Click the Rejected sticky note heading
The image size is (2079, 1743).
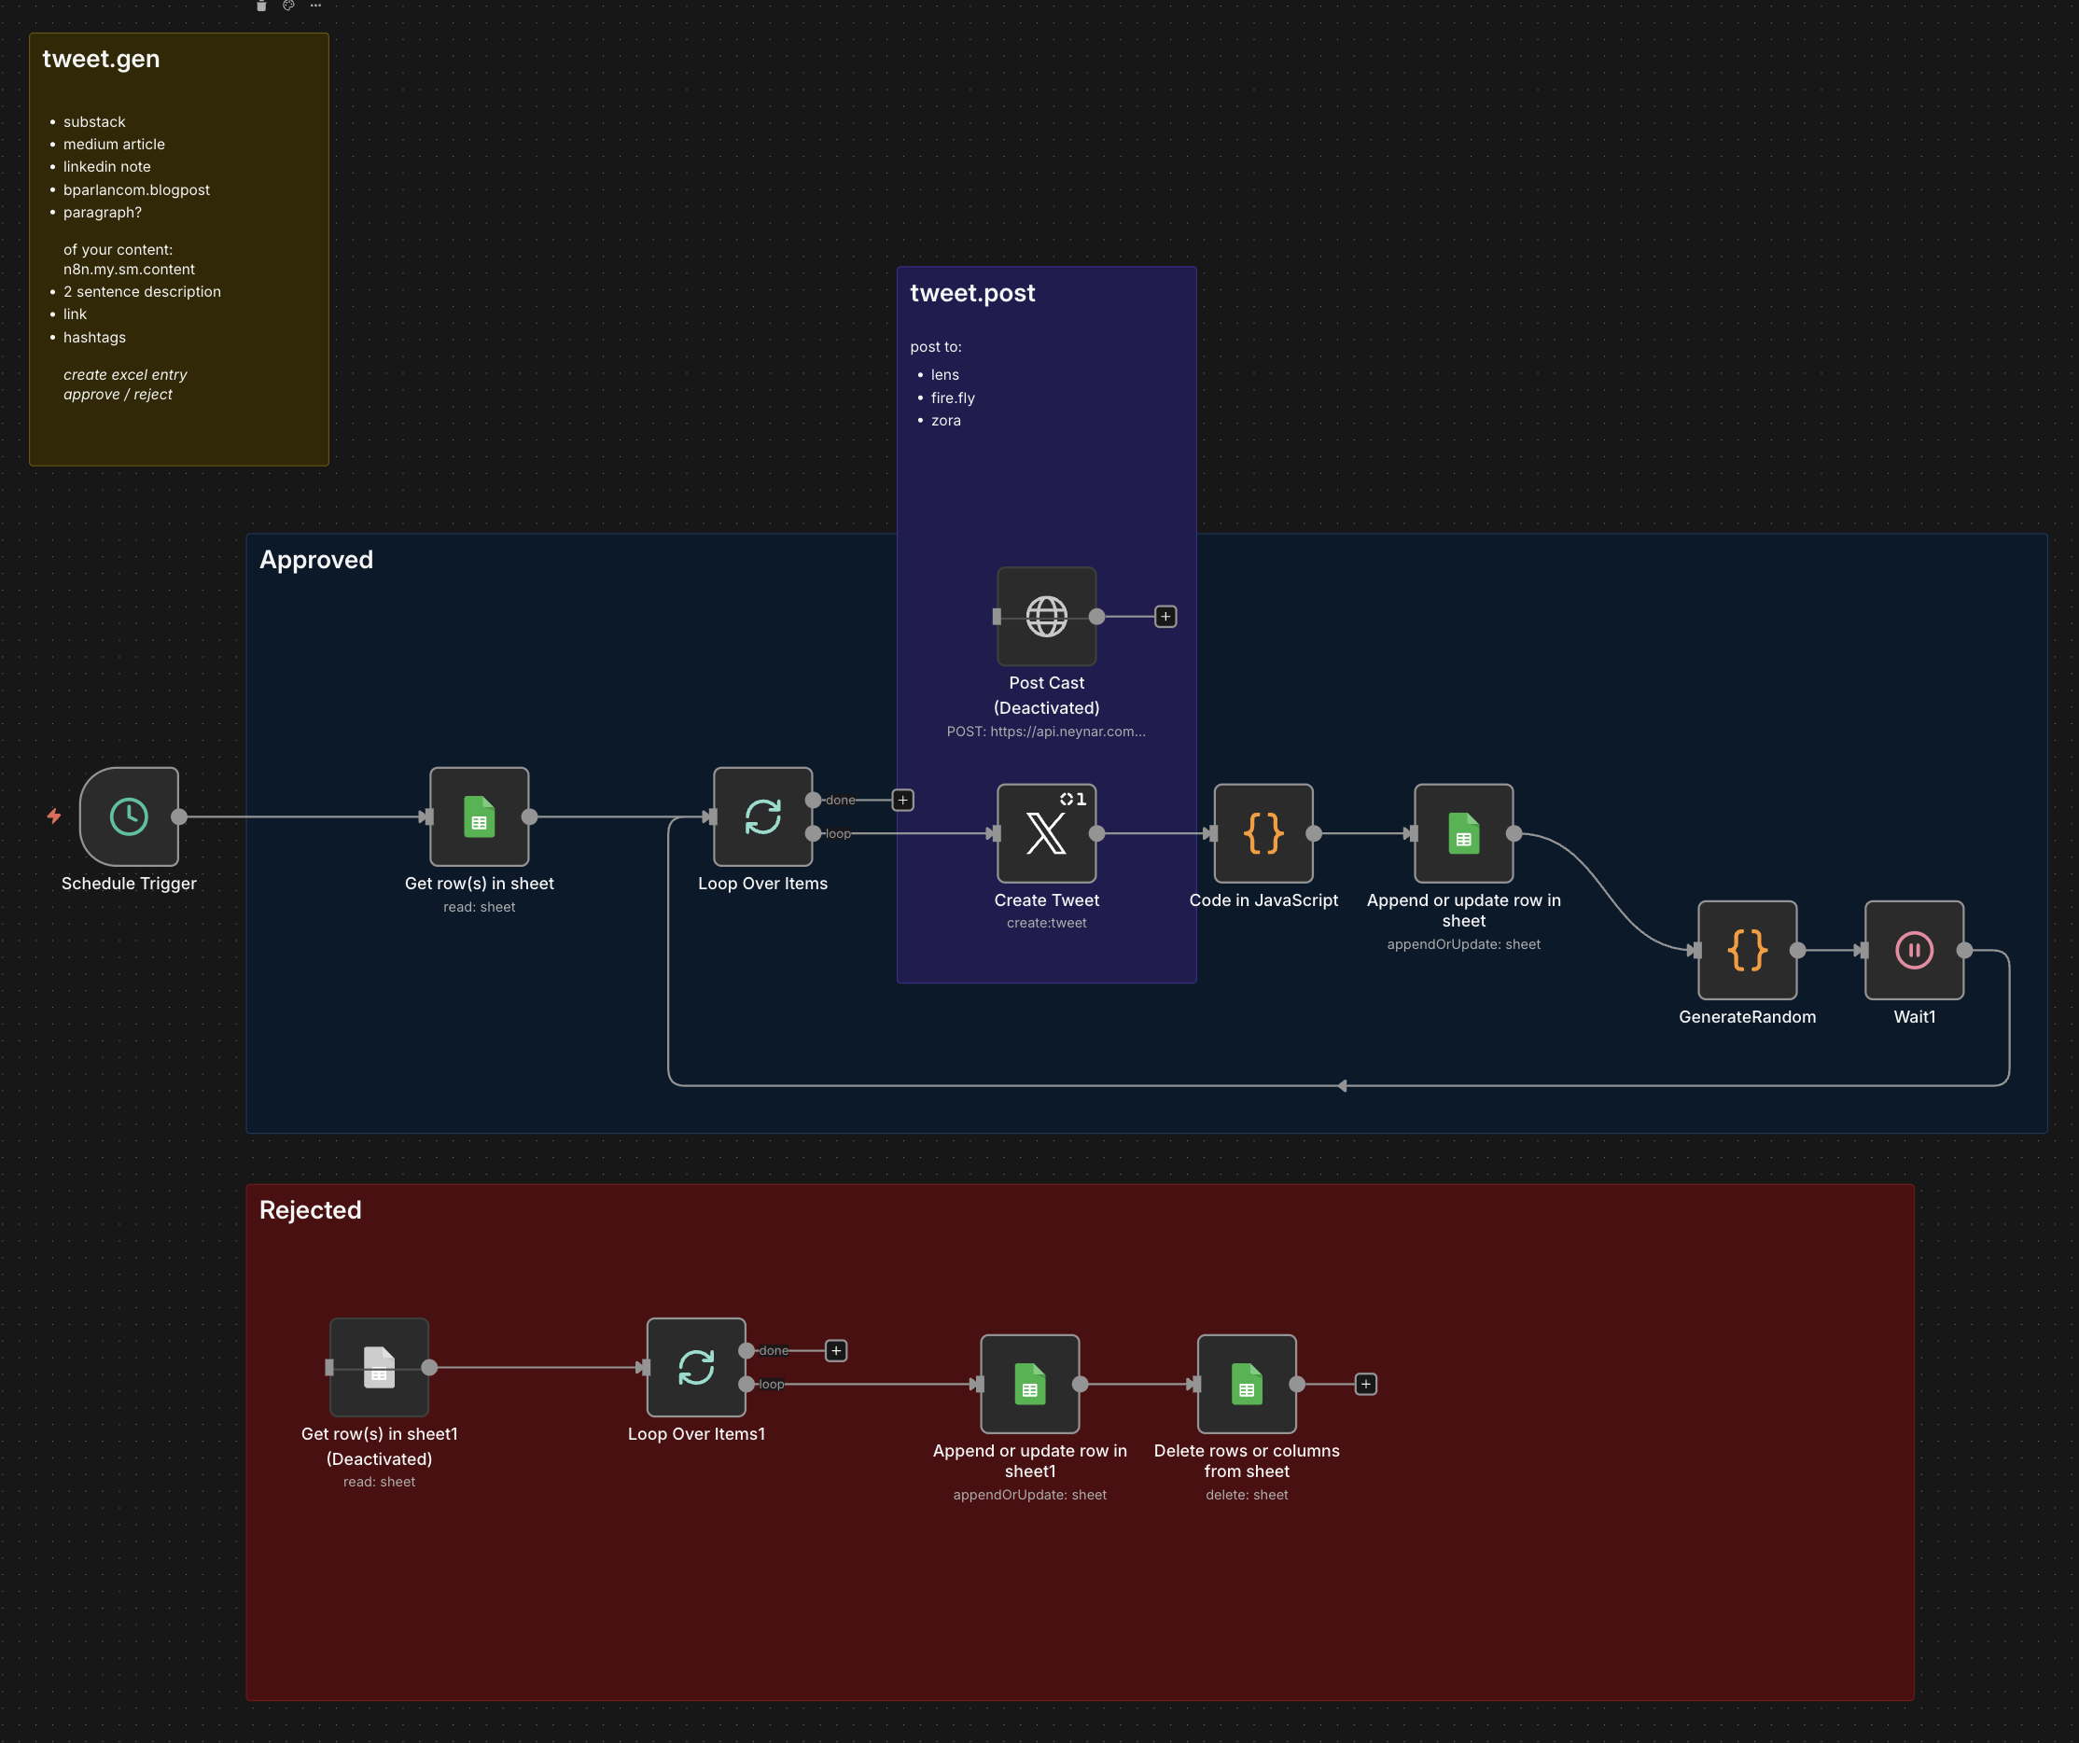310,1209
